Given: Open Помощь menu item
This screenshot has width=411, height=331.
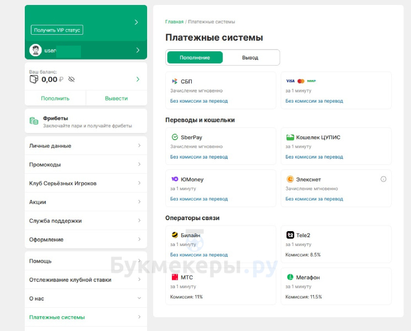Looking at the screenshot, I should [86, 261].
